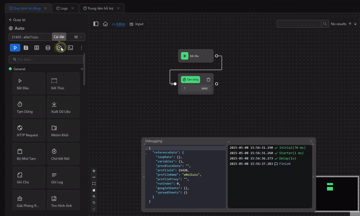The height and width of the screenshot is (216, 360).
Task: Run the workflow with the Play button
Action: [x=15, y=47]
